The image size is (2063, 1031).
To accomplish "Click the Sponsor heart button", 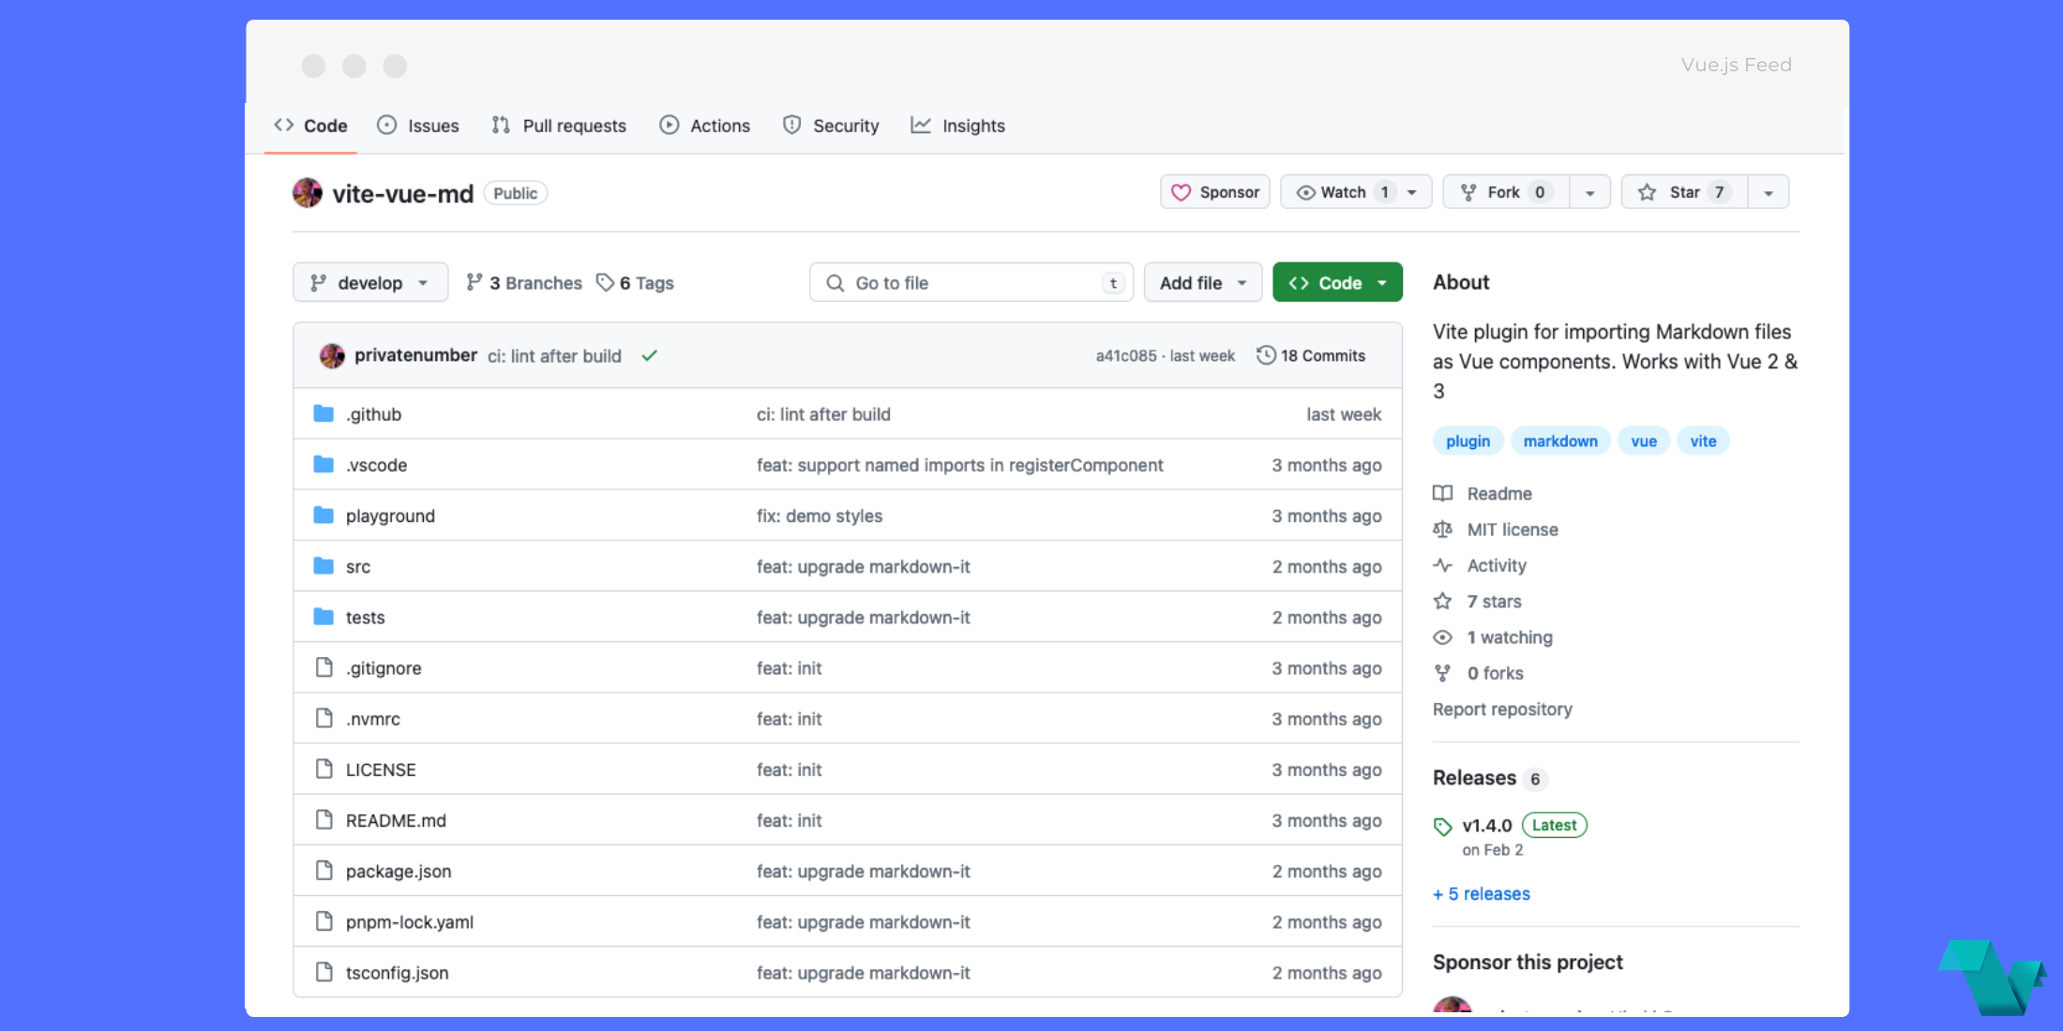I will pos(1214,192).
